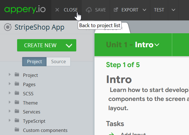Click the TEST button
This screenshot has height=135, width=189.
point(159,10)
